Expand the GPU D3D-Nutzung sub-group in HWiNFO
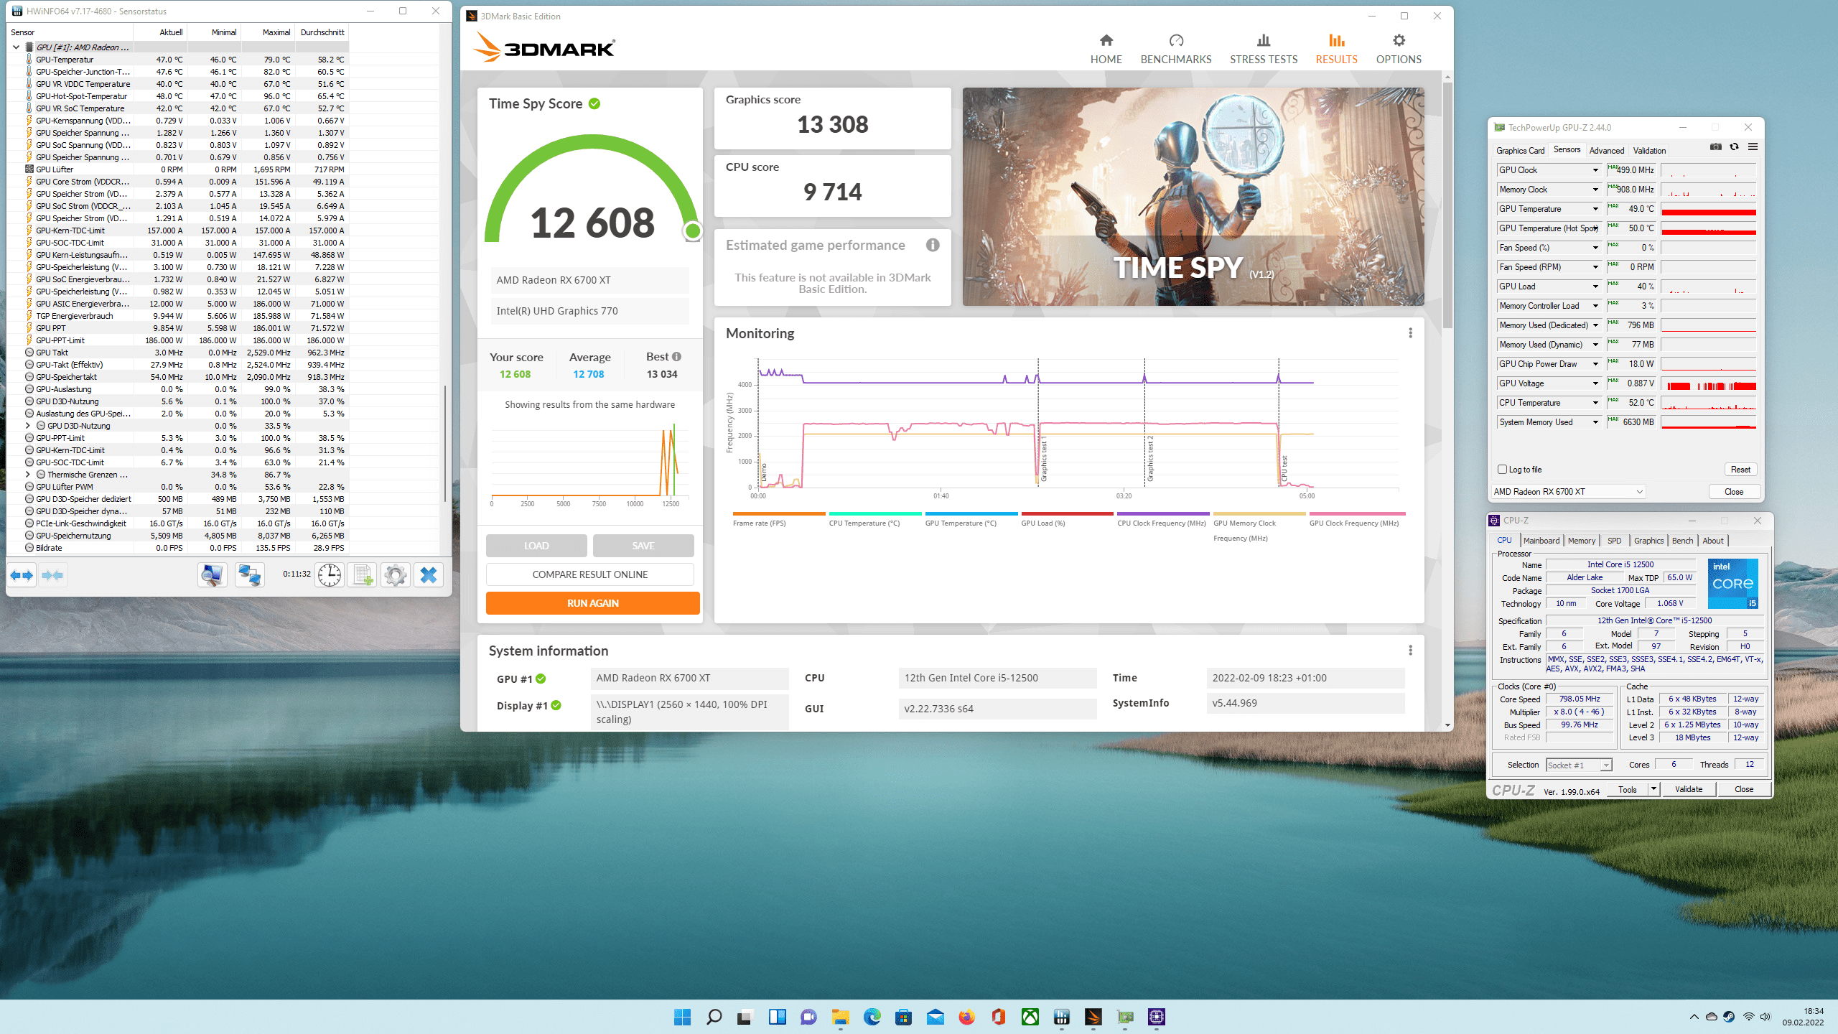 pyautogui.click(x=28, y=426)
